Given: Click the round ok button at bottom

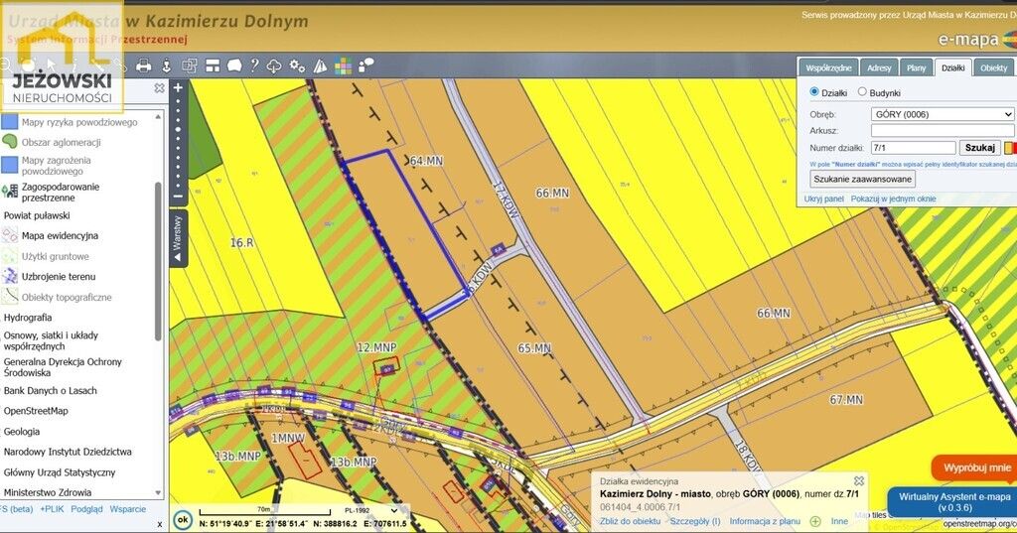Looking at the screenshot, I should pyautogui.click(x=183, y=519).
